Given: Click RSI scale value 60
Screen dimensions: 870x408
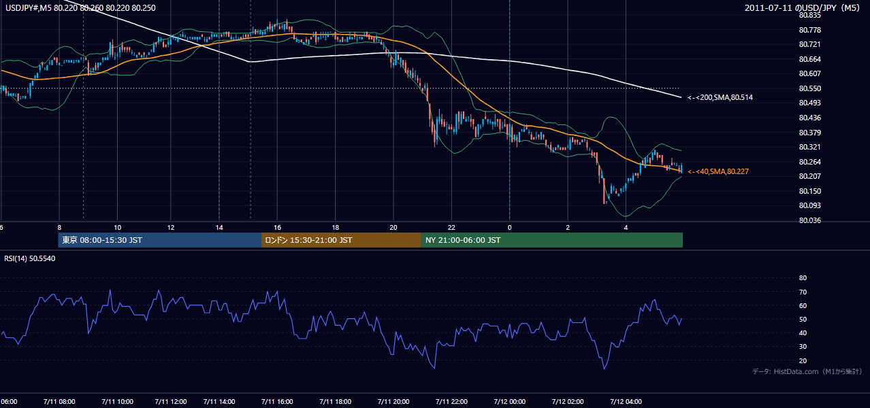Looking at the screenshot, I should click(803, 305).
